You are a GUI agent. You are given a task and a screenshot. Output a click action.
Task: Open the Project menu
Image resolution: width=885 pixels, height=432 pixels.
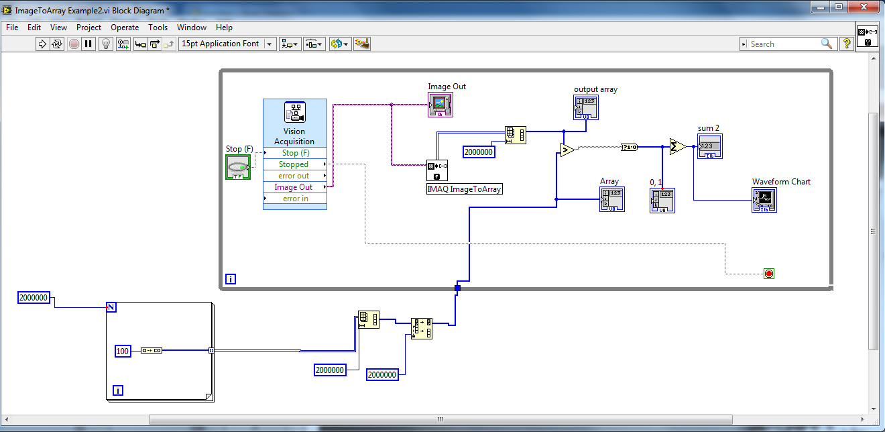tap(88, 28)
